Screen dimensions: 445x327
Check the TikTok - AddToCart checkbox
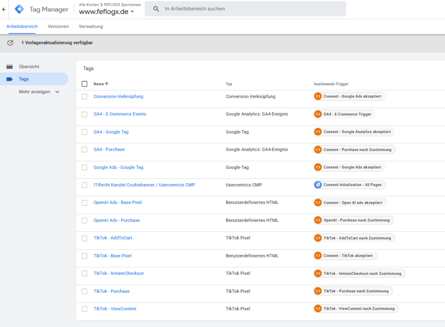pyautogui.click(x=85, y=238)
